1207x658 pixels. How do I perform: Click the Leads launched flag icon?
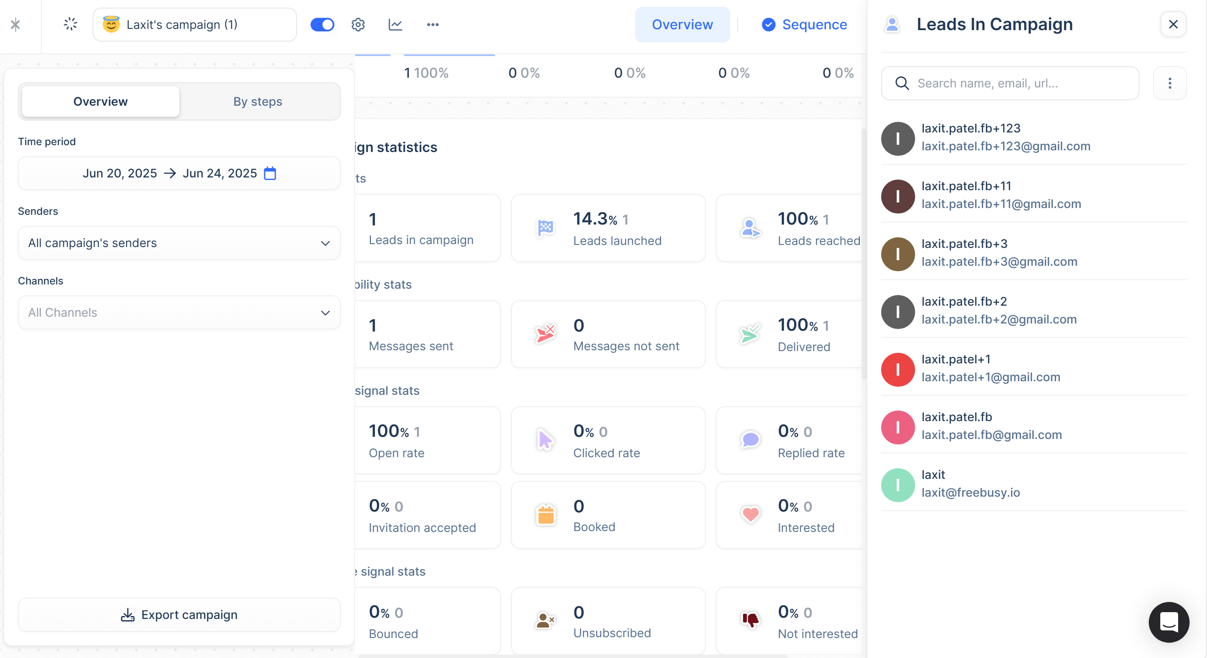pyautogui.click(x=546, y=228)
